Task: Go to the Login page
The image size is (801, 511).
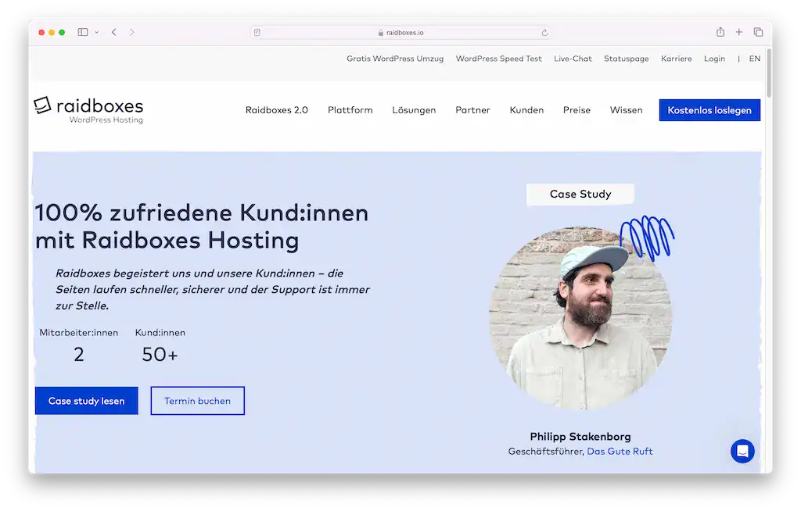Action: point(714,59)
